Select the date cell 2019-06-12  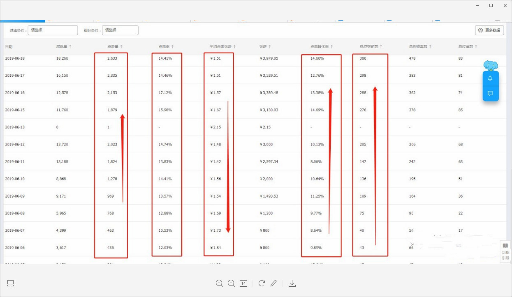coord(15,145)
